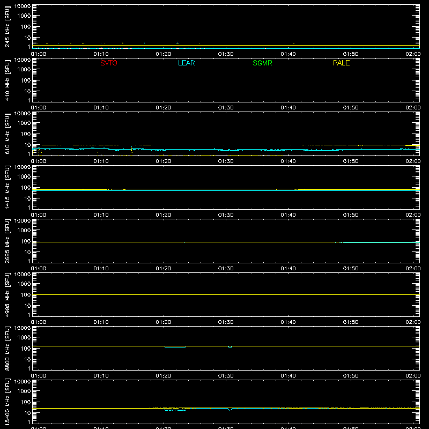Click the 10 y-axis value on the 1415 MHz panel
This screenshot has width=429, height=429.
click(27, 198)
